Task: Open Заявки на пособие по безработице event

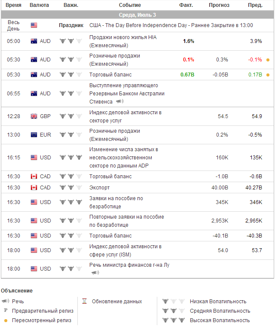Action: [116, 202]
